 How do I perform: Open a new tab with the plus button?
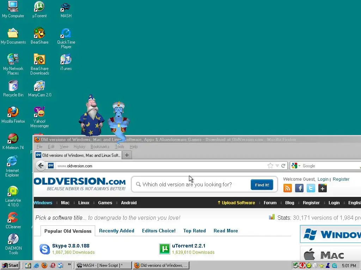127,155
